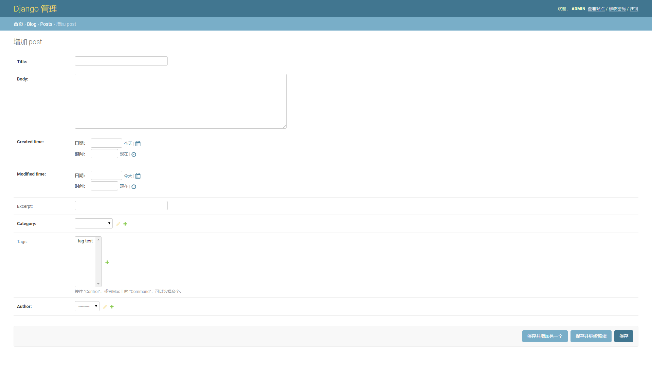Click pencil icon to edit Author
The height and width of the screenshot is (367, 652).
pos(105,307)
